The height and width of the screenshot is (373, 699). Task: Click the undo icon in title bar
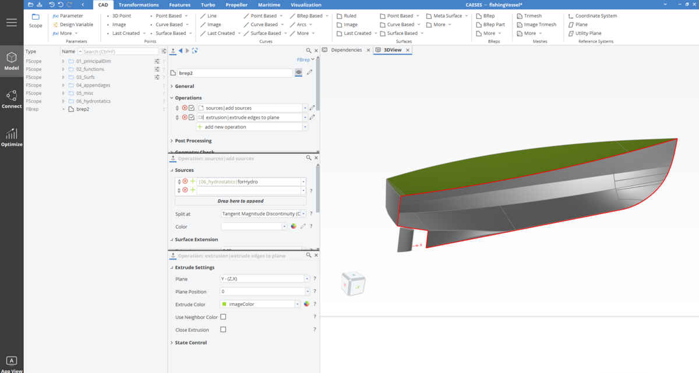(x=52, y=5)
